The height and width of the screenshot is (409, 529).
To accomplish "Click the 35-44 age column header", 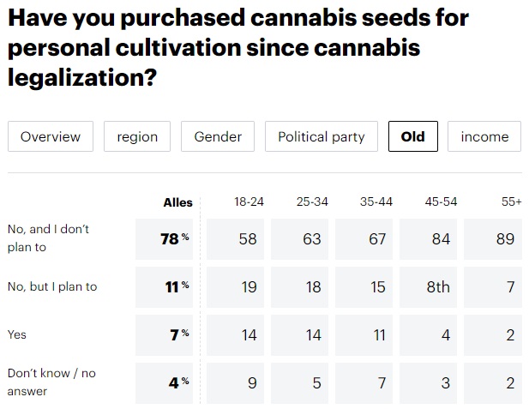I will click(376, 202).
